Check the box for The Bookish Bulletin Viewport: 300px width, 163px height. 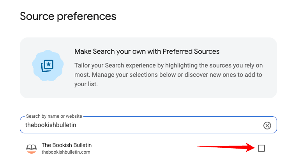click(x=261, y=148)
